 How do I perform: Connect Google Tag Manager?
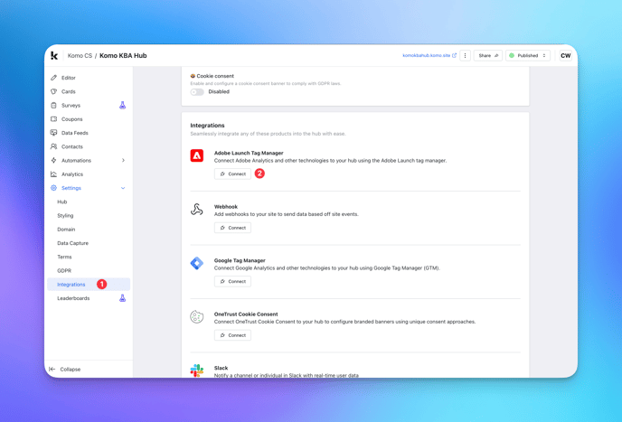tap(232, 281)
